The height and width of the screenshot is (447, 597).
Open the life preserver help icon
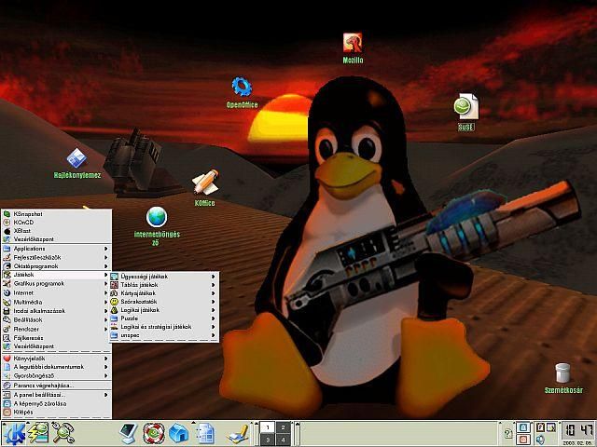click(153, 433)
